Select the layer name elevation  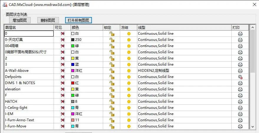pyautogui.click(x=13, y=89)
